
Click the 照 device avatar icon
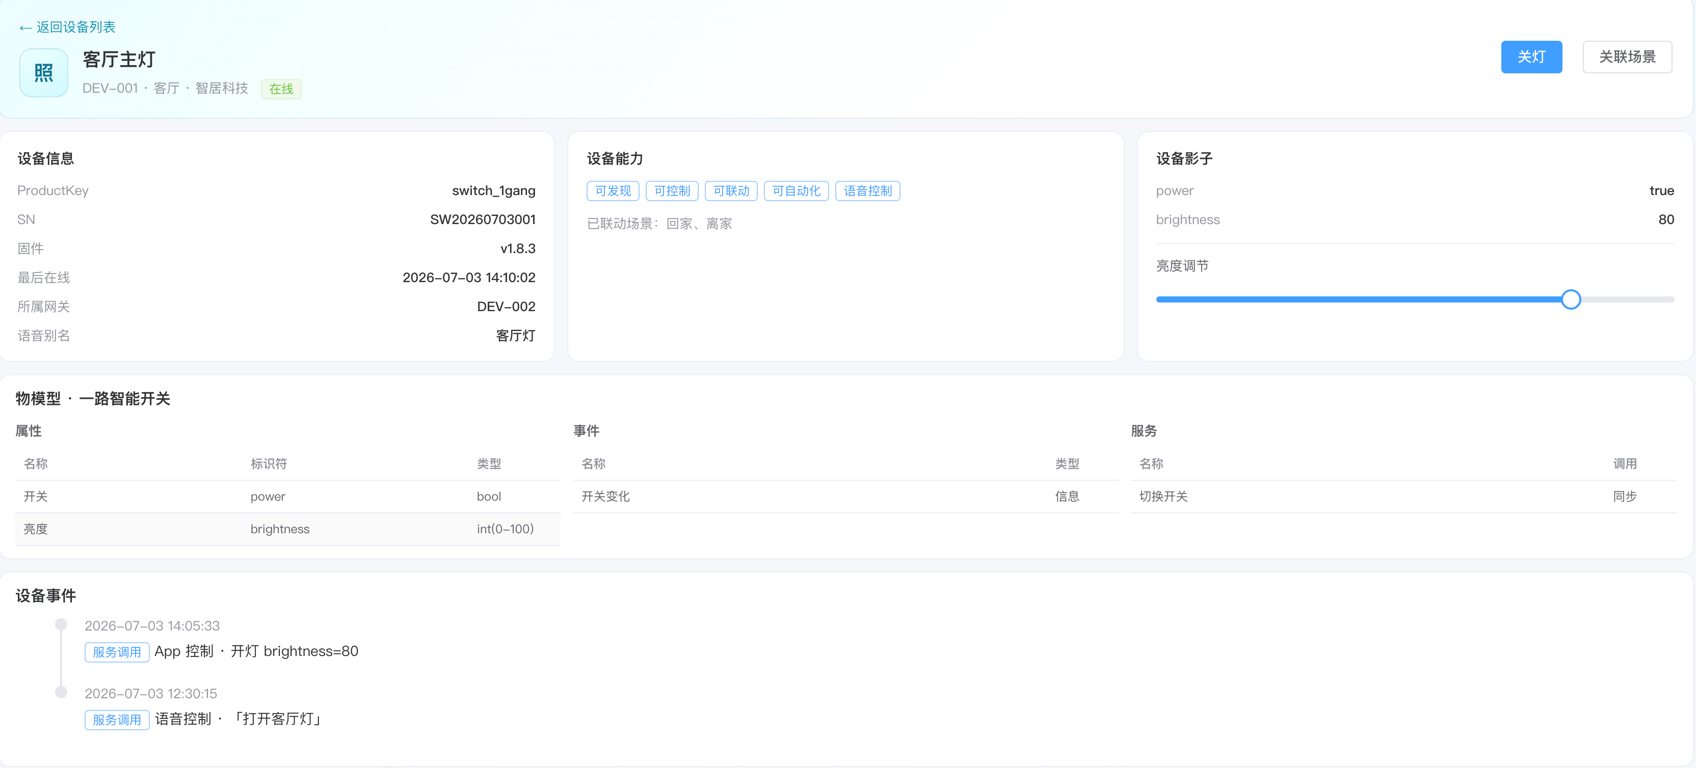pyautogui.click(x=43, y=72)
